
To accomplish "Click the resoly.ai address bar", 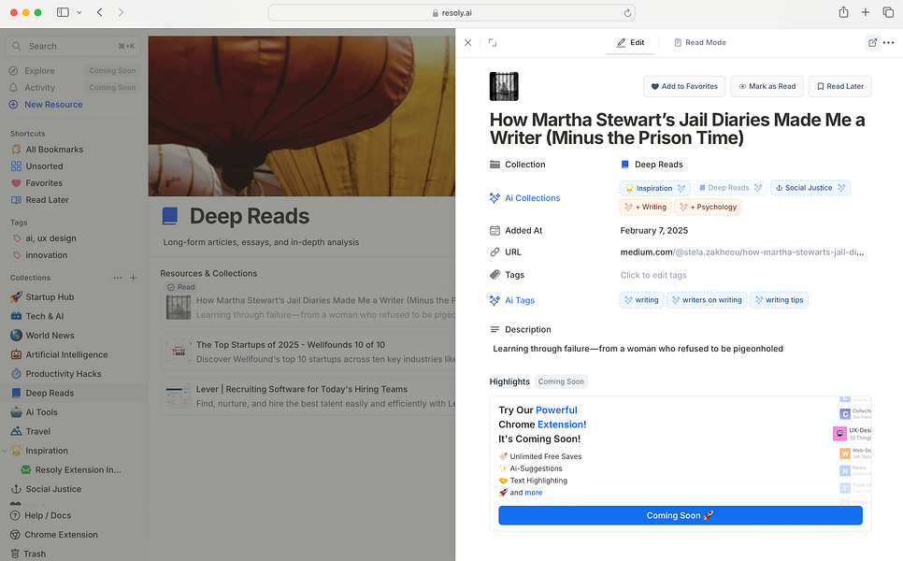I will [451, 13].
